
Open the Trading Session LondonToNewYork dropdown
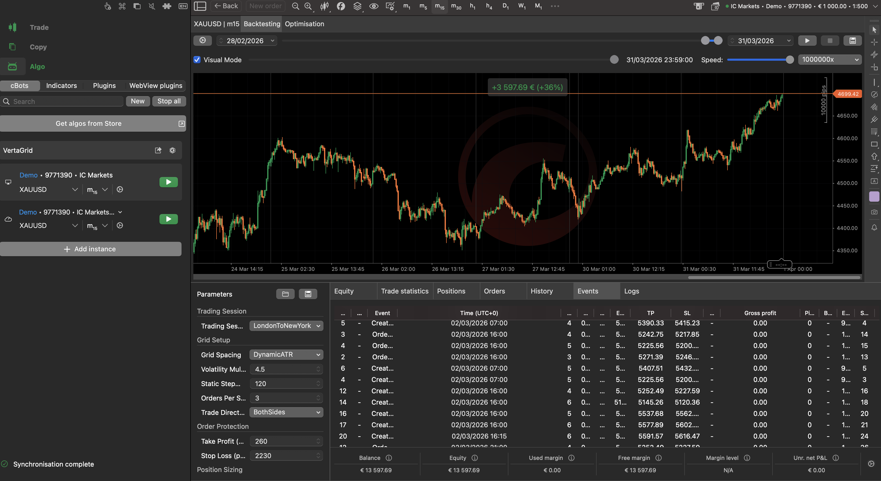[x=286, y=326]
